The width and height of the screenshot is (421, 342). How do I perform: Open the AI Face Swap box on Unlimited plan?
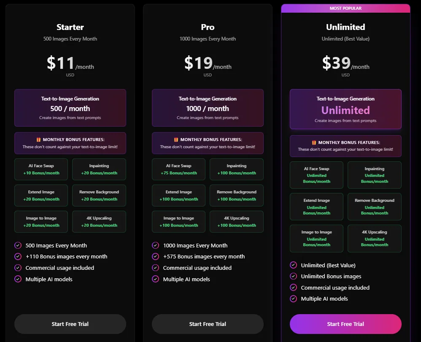coord(316,175)
